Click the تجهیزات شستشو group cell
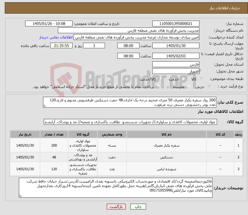 coord(83,169)
